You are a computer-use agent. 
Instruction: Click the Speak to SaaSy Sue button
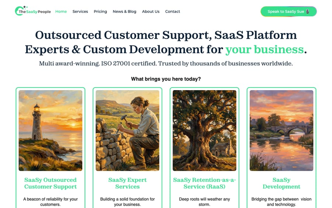coord(288,11)
